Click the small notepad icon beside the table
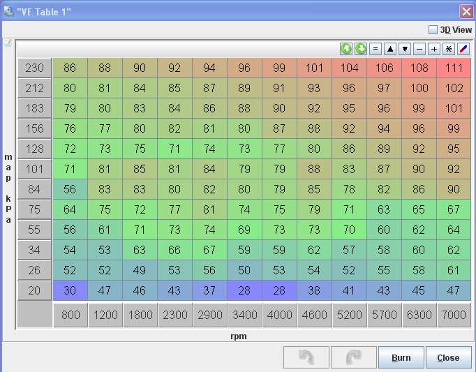476x372 pixels. click(x=8, y=43)
